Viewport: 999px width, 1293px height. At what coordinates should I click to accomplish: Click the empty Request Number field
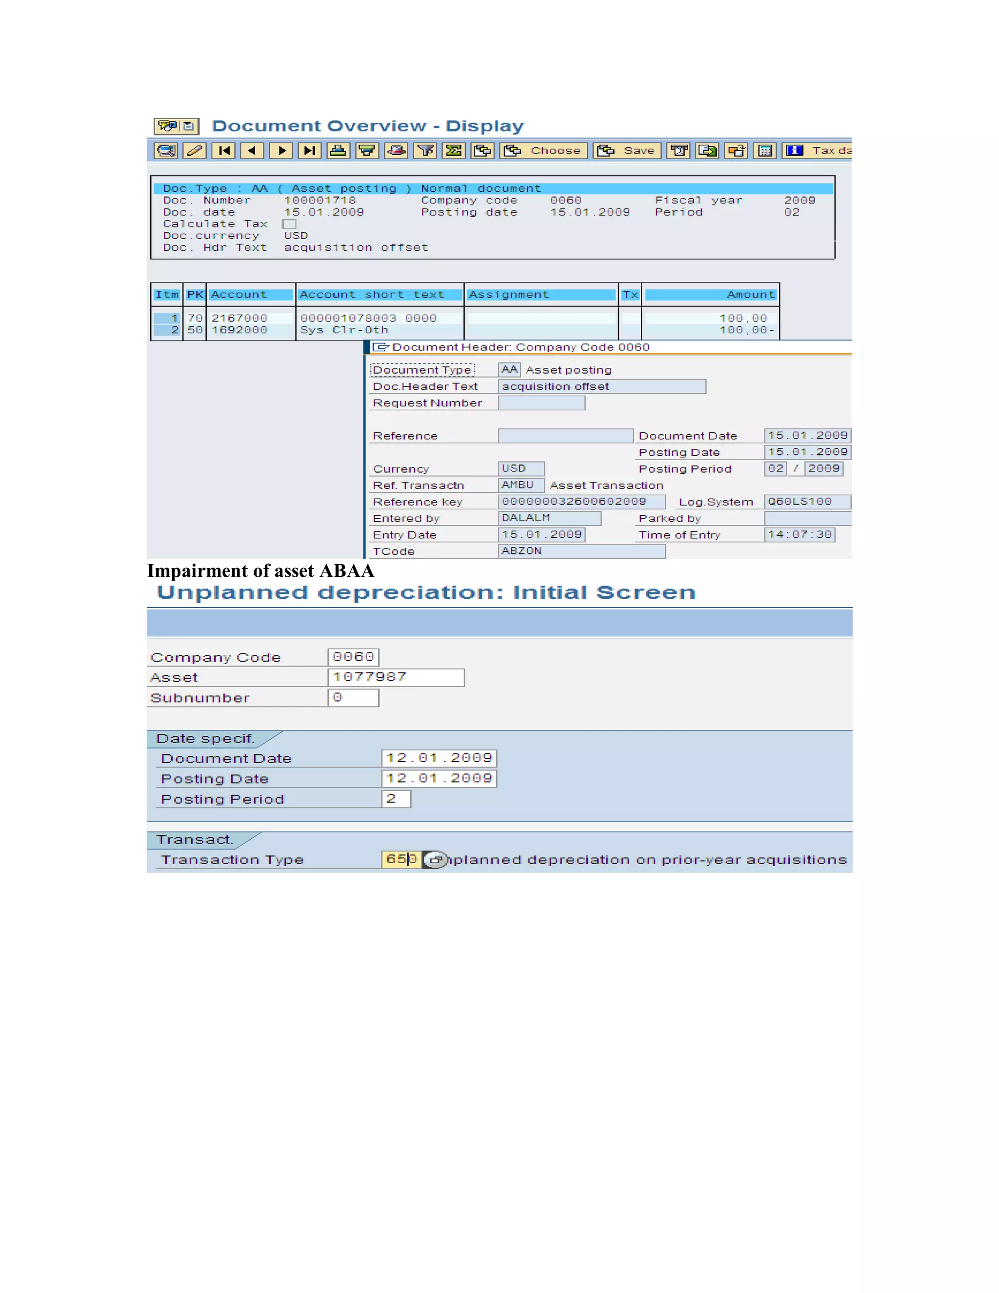coord(541,403)
